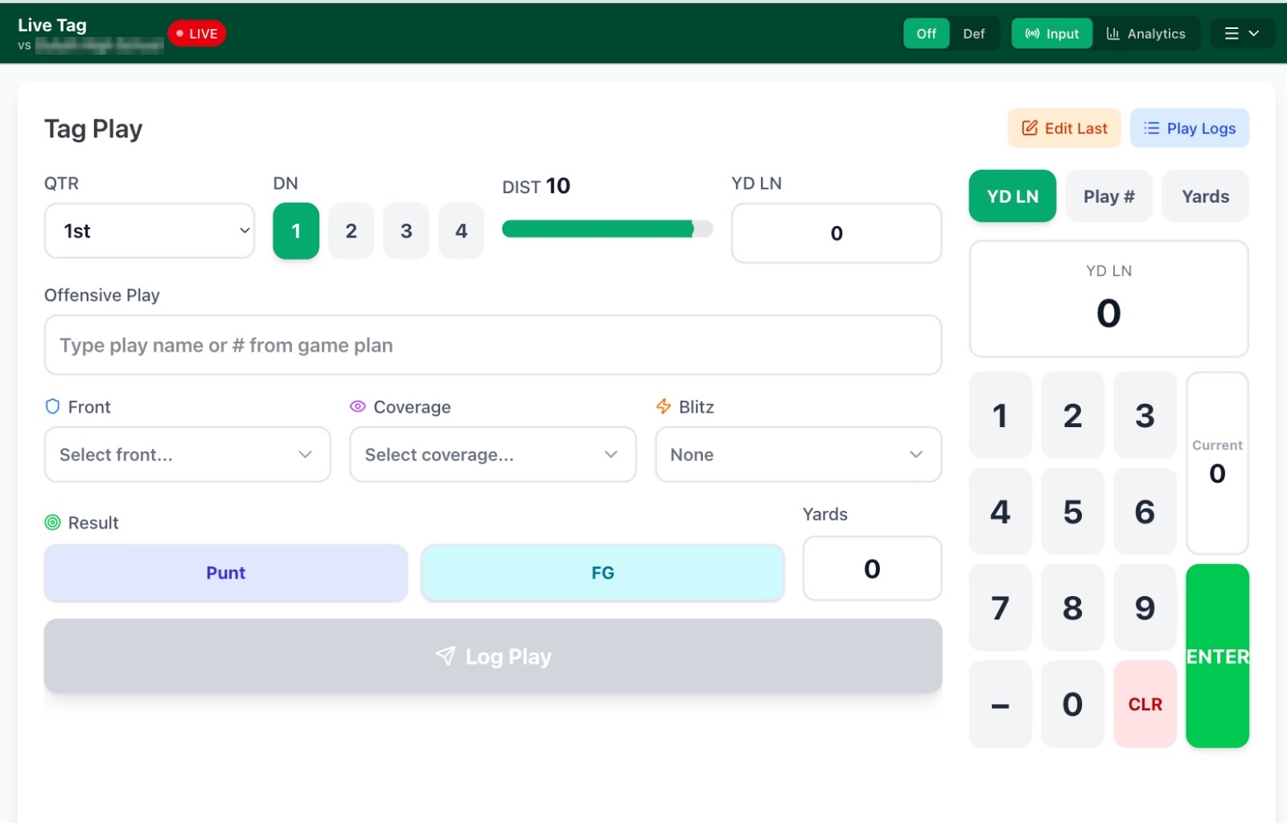Select Punt as the play result
The height and width of the screenshot is (823, 1287).
pos(226,573)
